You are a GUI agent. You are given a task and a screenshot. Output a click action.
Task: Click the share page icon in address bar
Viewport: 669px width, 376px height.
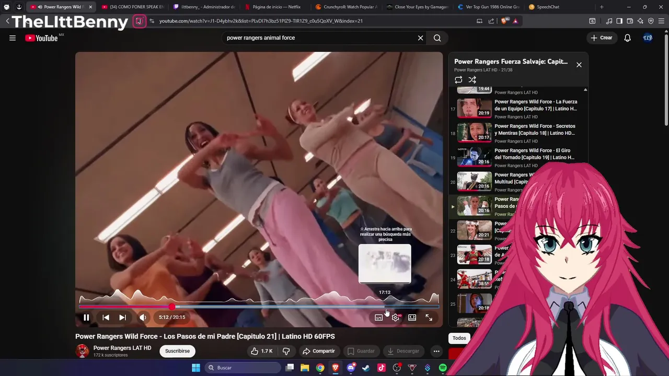tap(491, 21)
